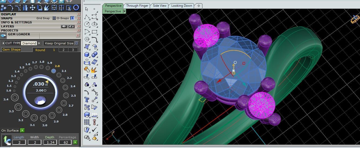Switch to Through Finger viewport tab

[x=137, y=6]
